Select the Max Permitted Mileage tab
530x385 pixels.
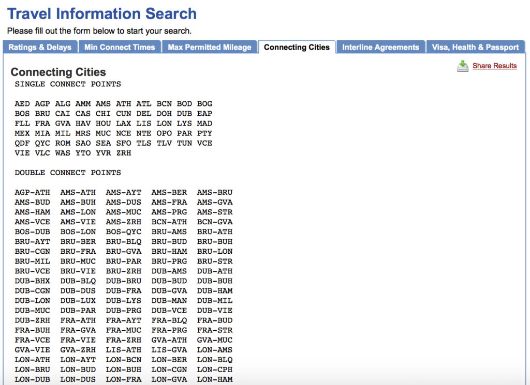point(210,47)
